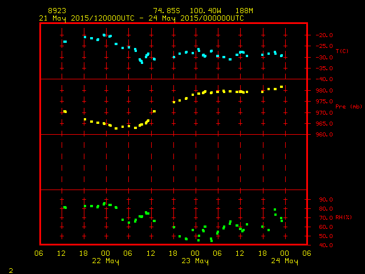This screenshot has height=274, width=365.
Task: Click the "00" hour label above 22 May
Action: pos(106,253)
